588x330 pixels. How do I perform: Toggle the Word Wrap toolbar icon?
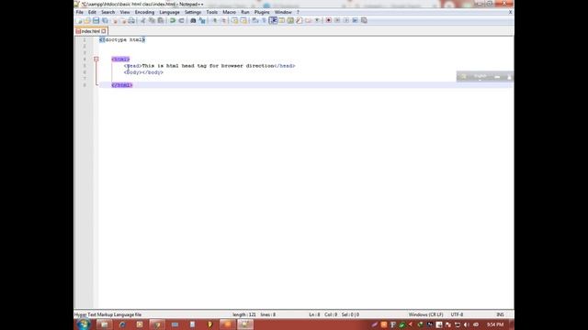pyautogui.click(x=255, y=20)
